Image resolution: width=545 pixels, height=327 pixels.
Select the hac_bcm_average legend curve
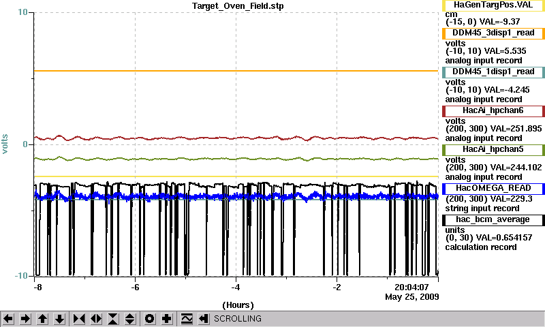click(493, 220)
